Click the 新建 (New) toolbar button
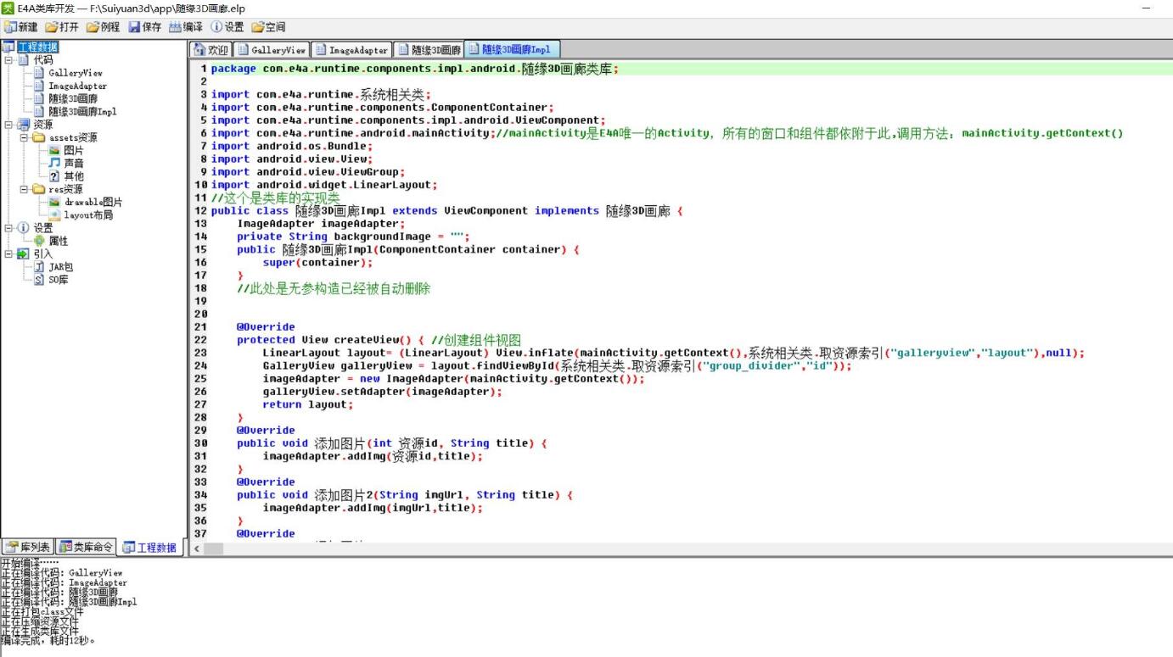 (21, 27)
